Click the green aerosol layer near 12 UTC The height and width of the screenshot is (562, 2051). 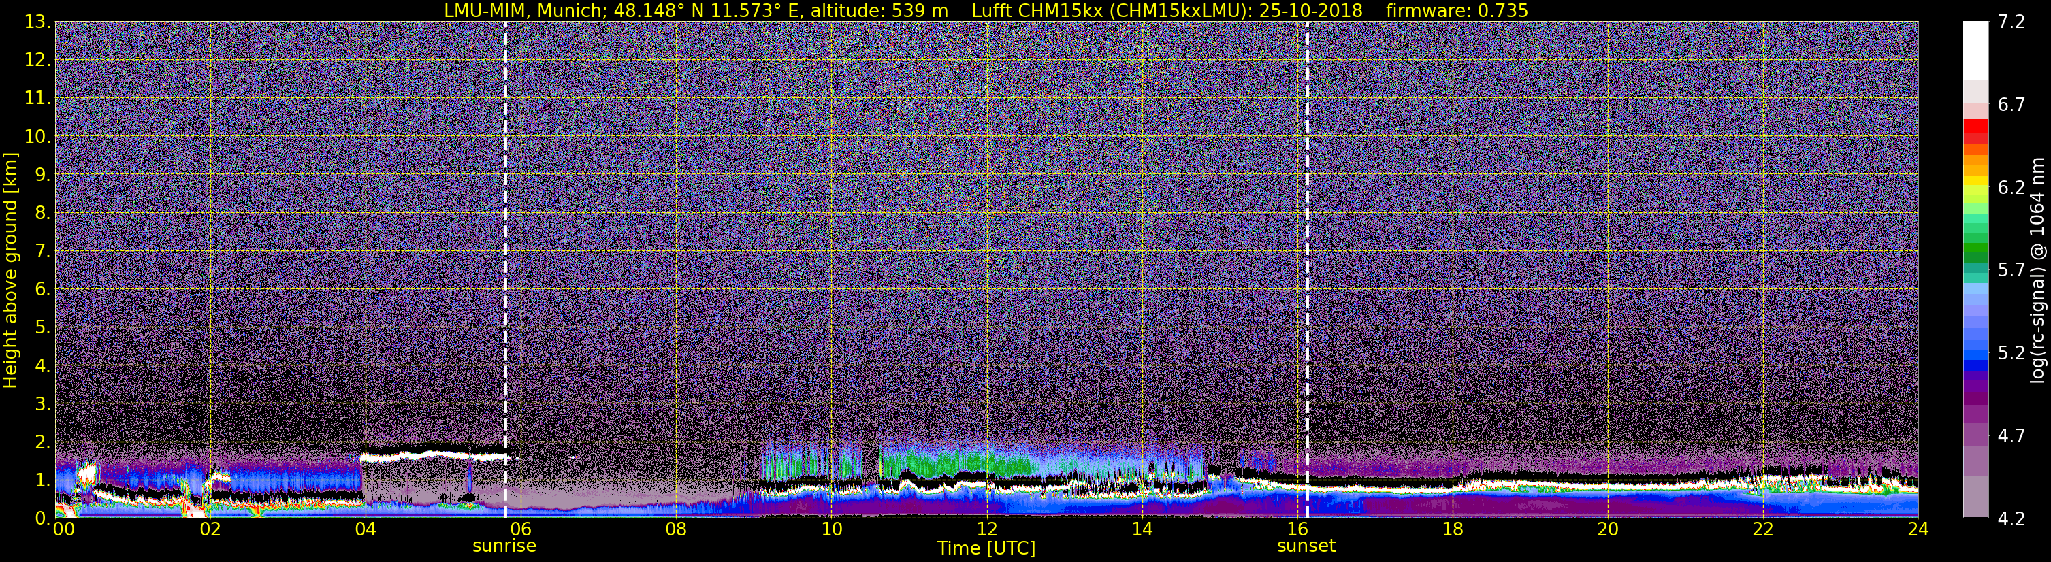[x=956, y=462]
